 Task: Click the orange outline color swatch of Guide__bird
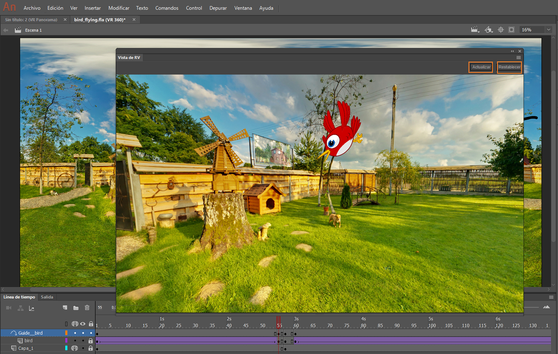coord(66,333)
